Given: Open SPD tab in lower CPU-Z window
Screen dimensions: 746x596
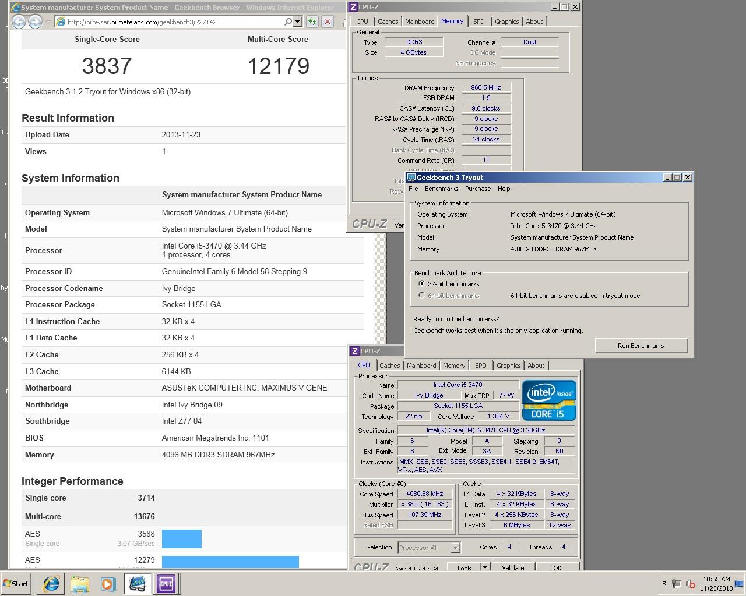Looking at the screenshot, I should click(480, 366).
